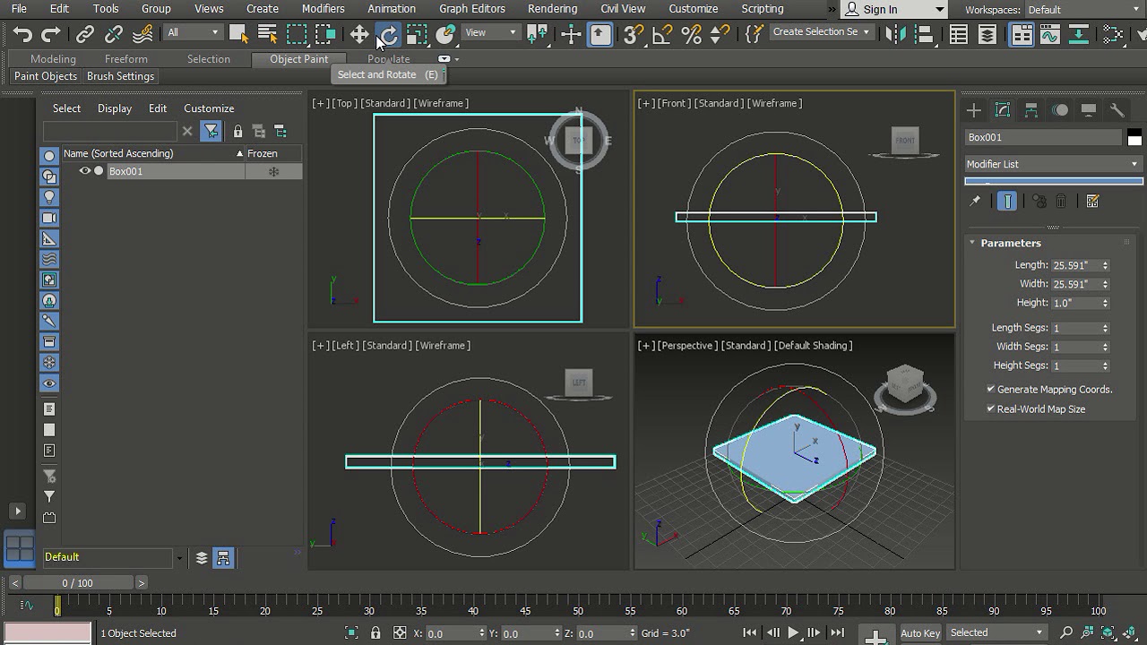The image size is (1147, 645).
Task: Switch to the Modeling ribbon tab
Action: coord(53,59)
